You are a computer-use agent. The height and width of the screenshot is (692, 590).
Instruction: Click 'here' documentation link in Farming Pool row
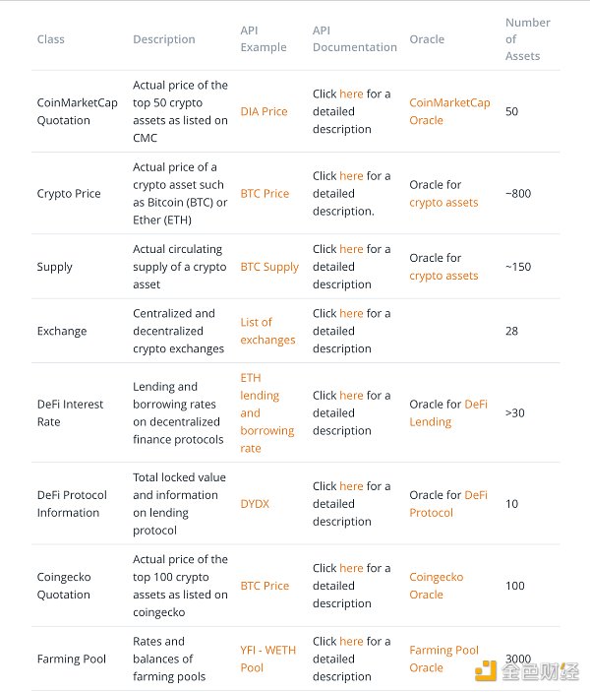click(x=351, y=641)
